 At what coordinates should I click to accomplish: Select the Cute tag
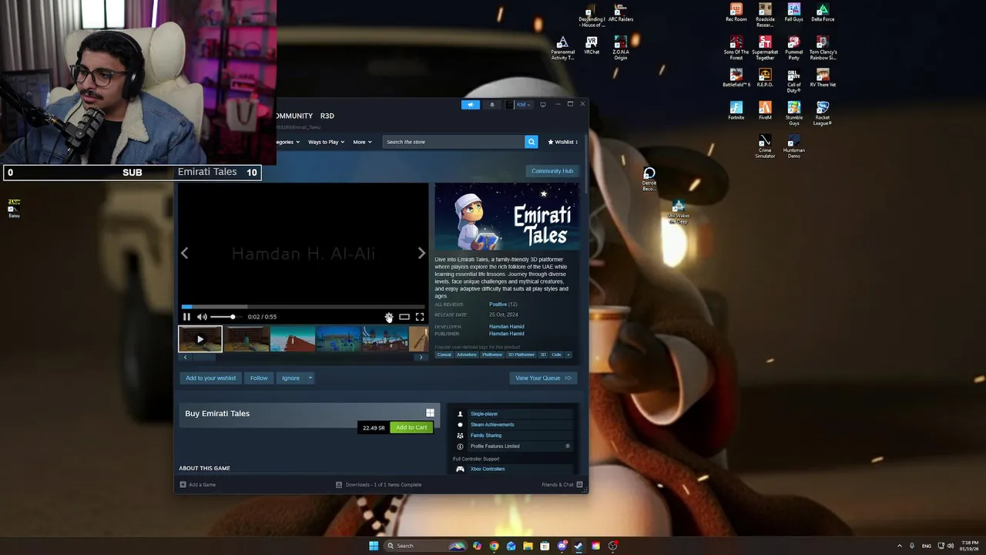coord(556,355)
